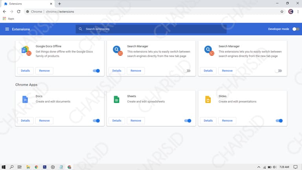Click the Extensions page title

tap(21, 29)
